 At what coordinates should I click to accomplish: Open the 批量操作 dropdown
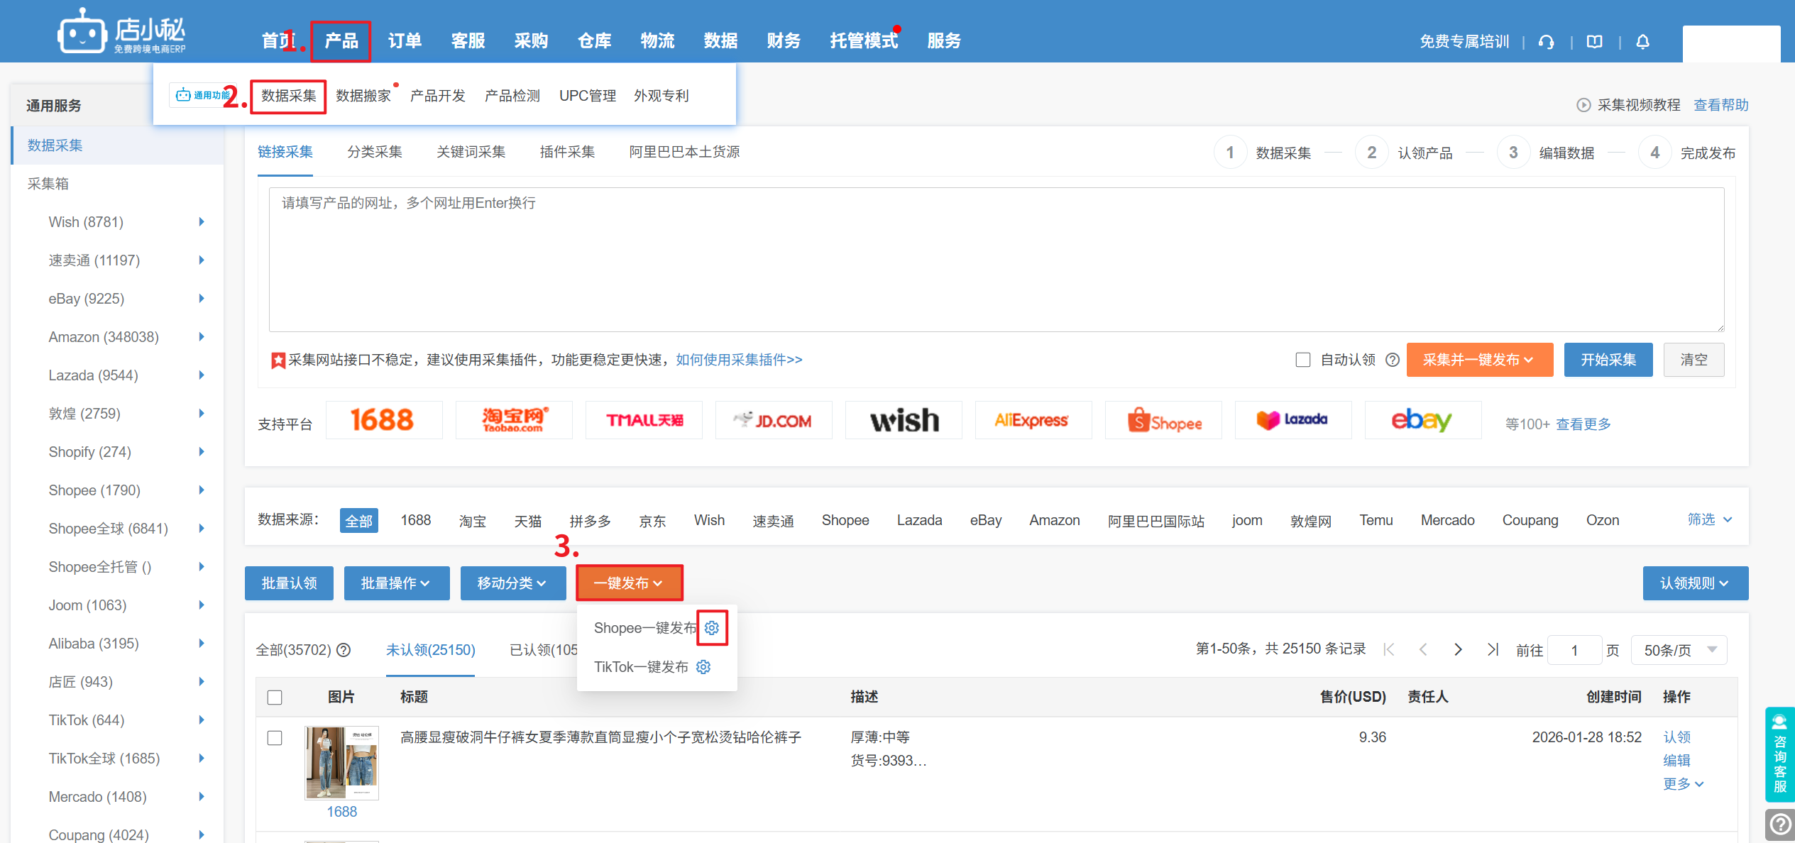pyautogui.click(x=396, y=583)
